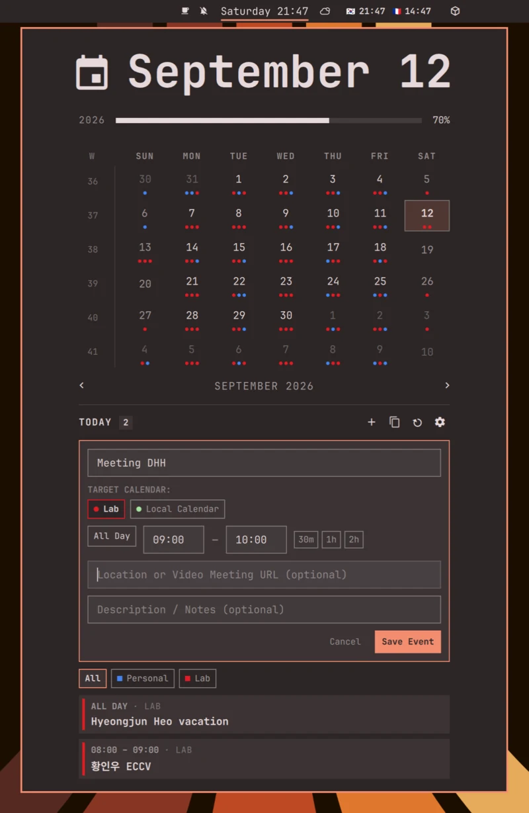Go to next month with right chevron

[447, 385]
